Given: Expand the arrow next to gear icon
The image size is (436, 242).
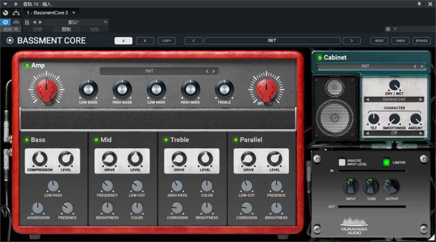Looking at the screenshot, I should pyautogui.click(x=395, y=29).
